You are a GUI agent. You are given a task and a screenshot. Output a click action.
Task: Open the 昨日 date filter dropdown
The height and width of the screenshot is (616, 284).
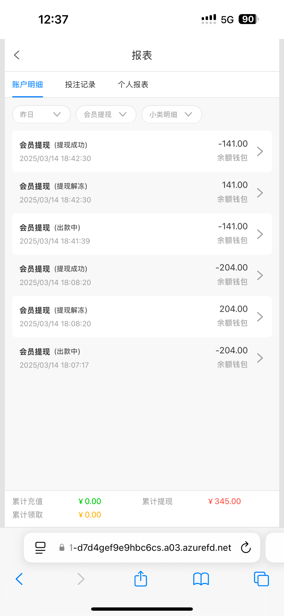point(41,114)
